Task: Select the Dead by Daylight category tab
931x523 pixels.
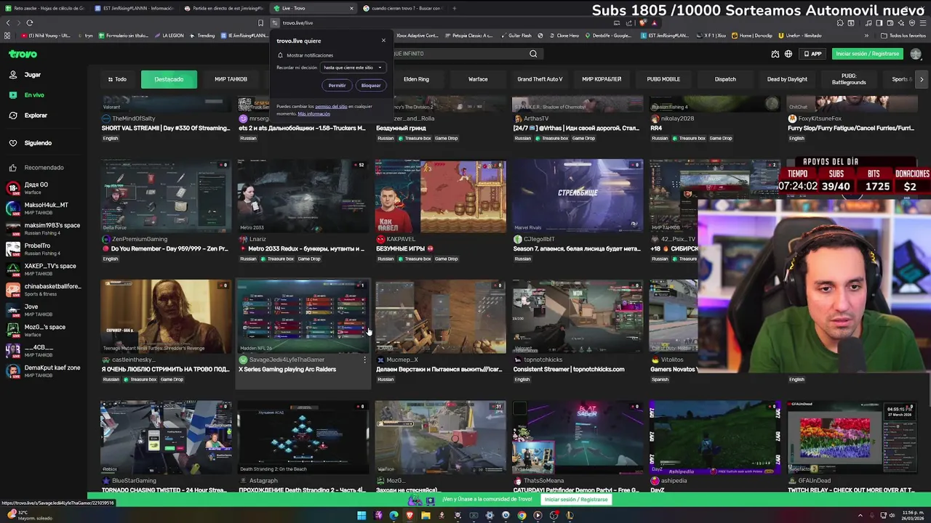Action: coord(787,79)
